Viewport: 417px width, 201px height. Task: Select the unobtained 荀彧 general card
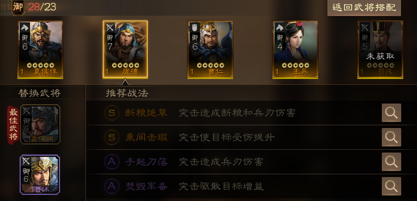click(x=380, y=50)
